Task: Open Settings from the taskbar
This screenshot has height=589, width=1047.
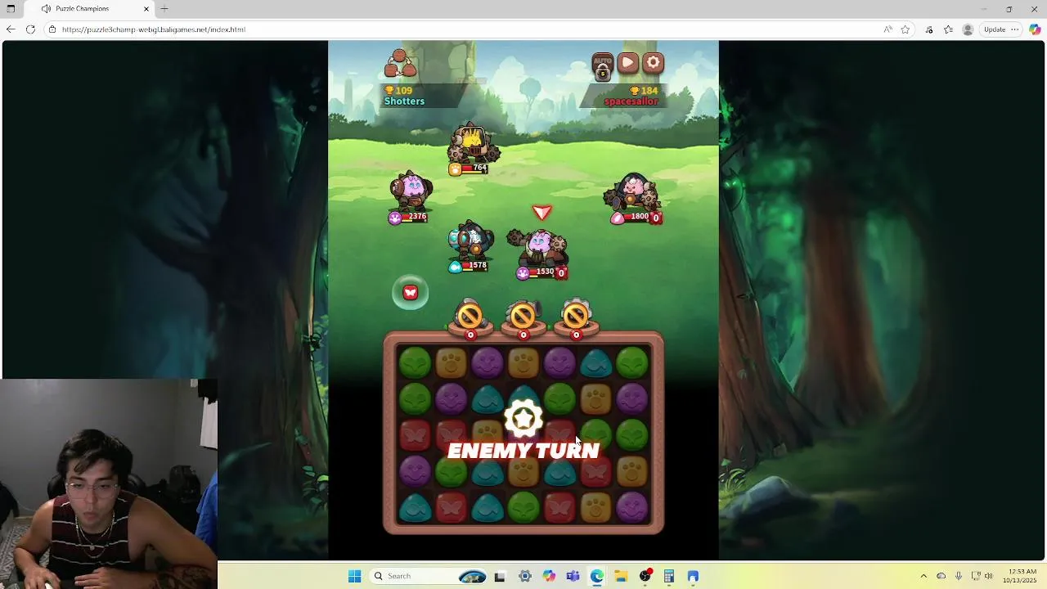Action: [525, 576]
